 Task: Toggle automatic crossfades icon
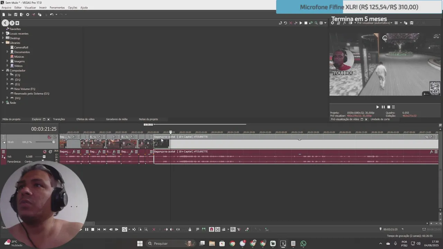(217, 229)
